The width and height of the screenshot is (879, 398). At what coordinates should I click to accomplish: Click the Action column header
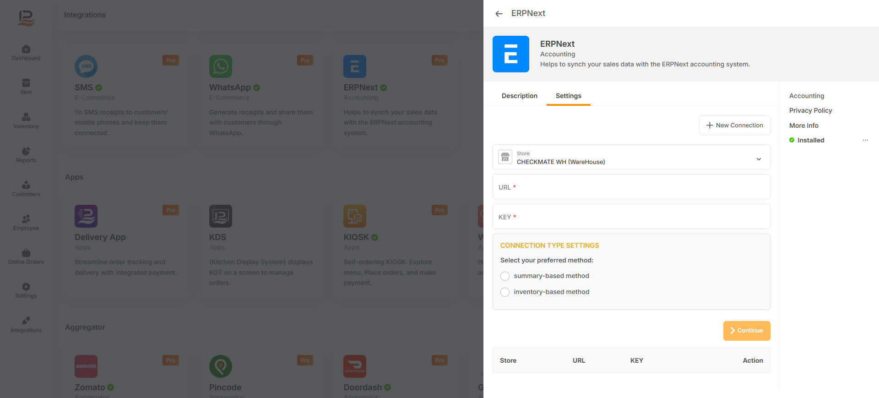(753, 360)
